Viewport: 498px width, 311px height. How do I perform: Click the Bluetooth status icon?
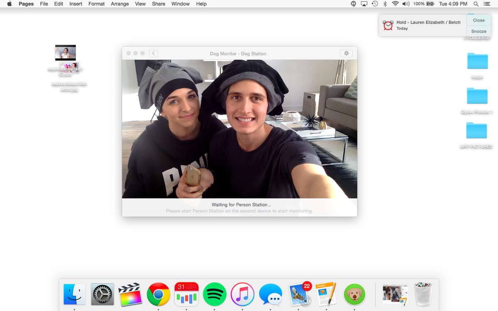(x=385, y=4)
